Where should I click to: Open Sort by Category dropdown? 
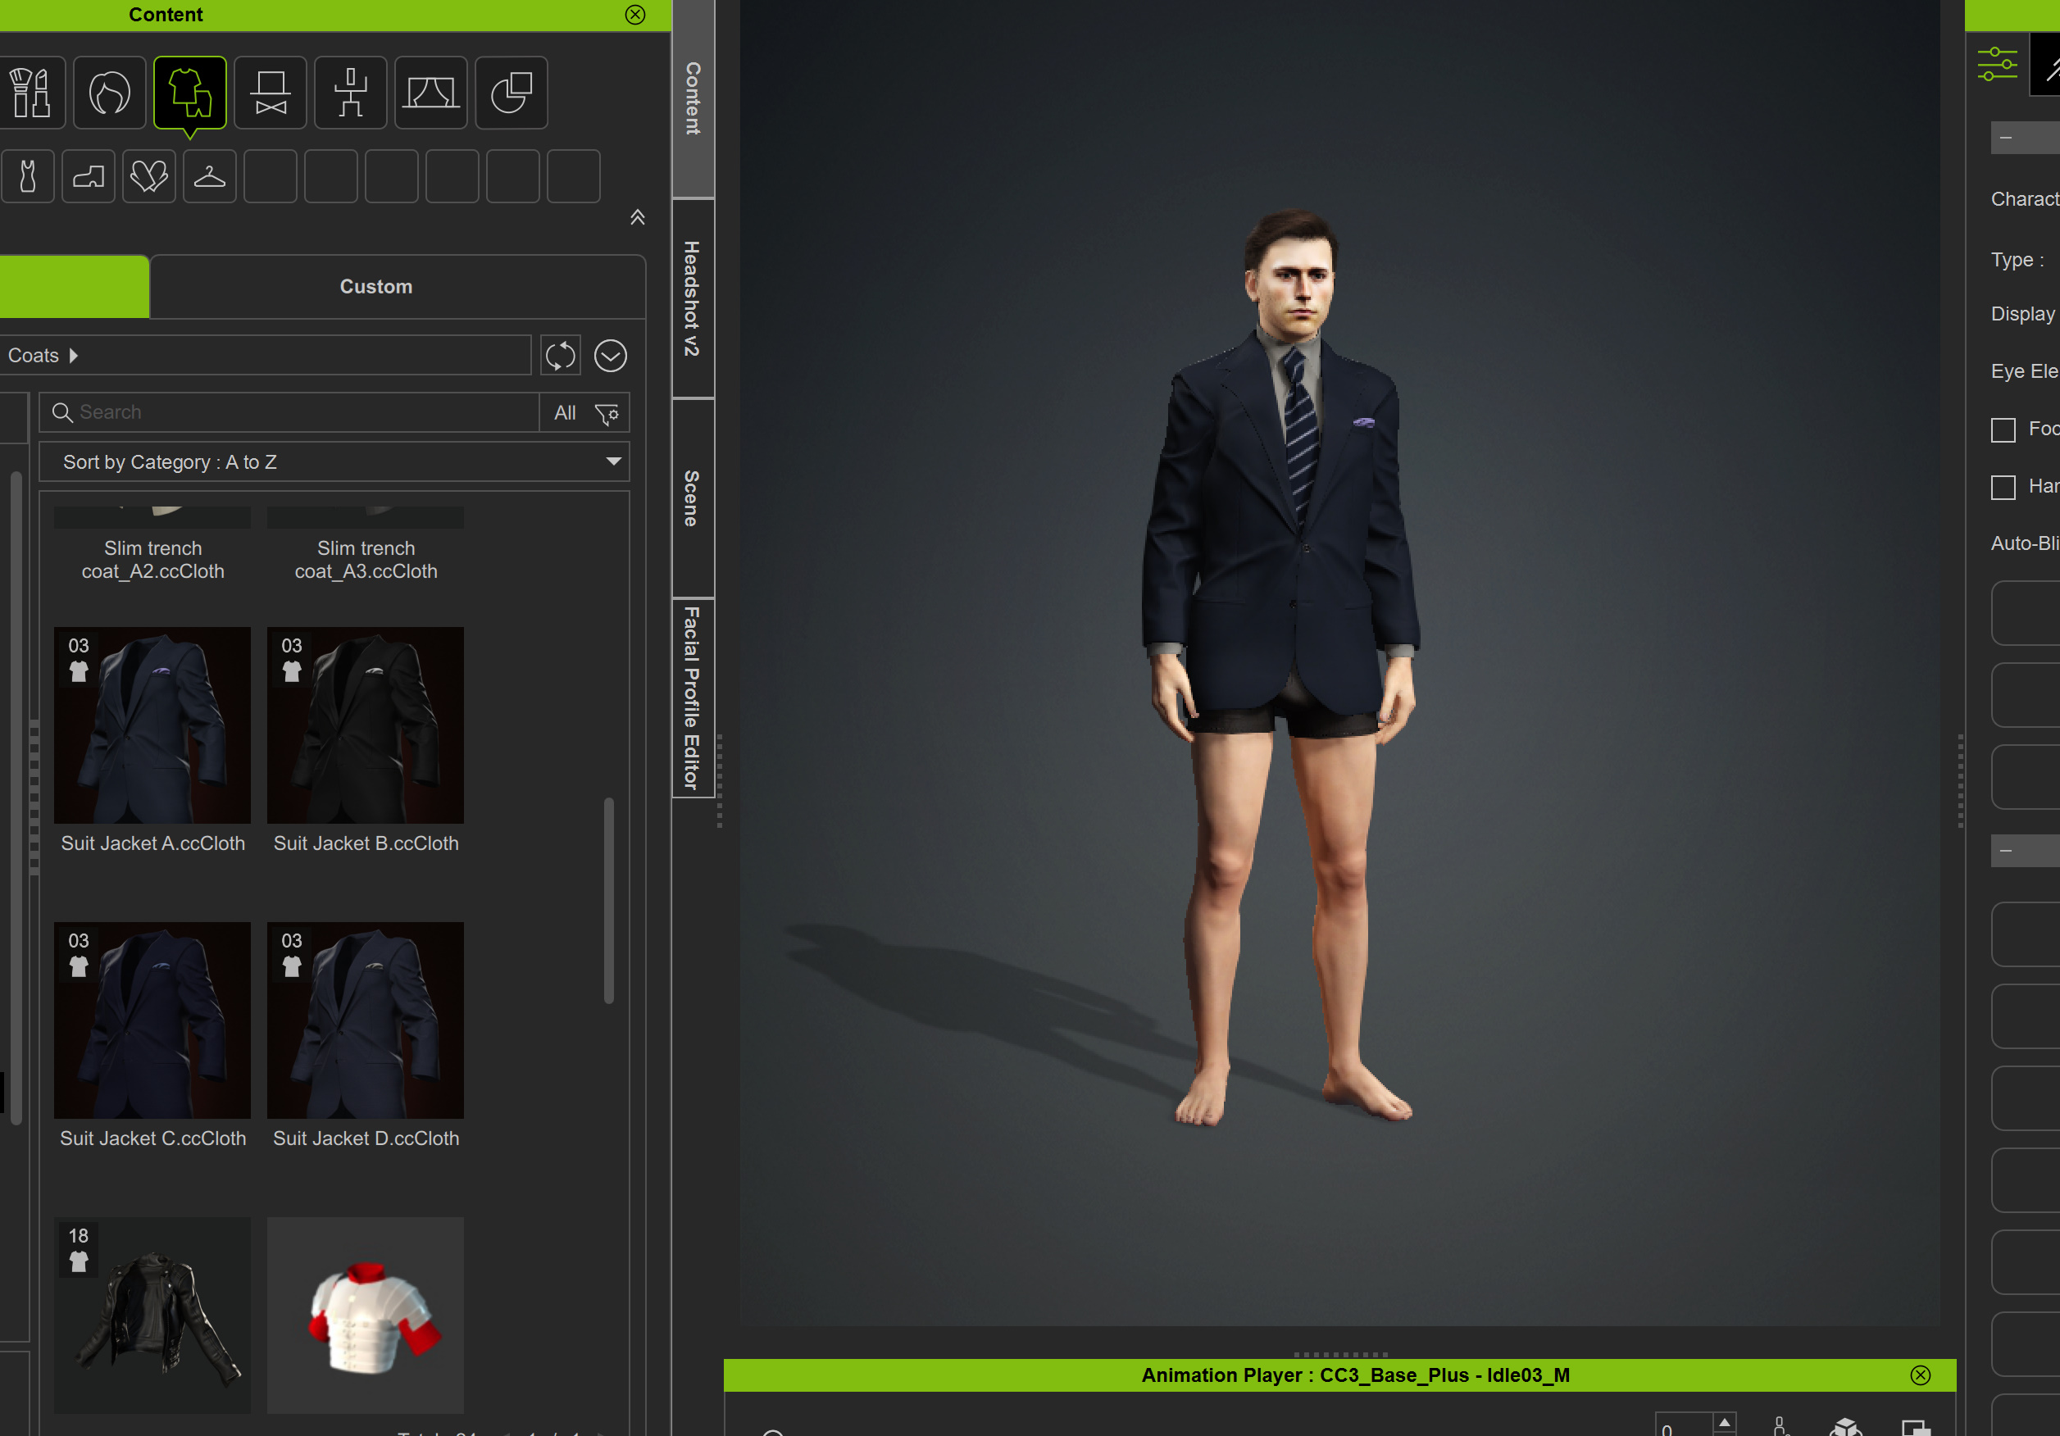point(334,462)
